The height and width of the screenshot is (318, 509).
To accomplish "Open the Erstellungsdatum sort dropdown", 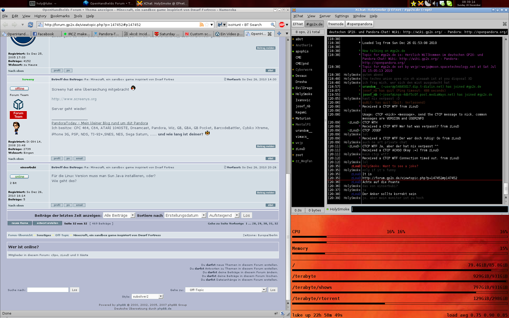I will [185, 215].
